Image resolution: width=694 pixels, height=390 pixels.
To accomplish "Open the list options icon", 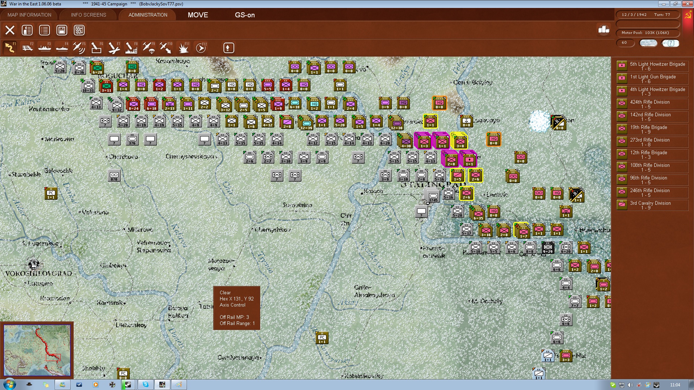I will [x=44, y=30].
